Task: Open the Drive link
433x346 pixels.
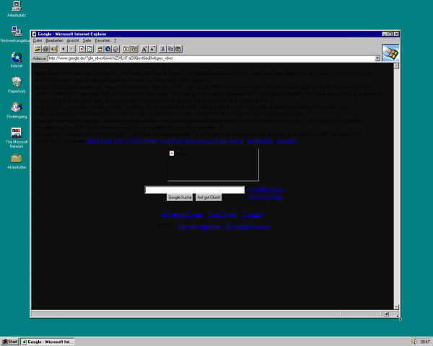Action: pos(178,141)
